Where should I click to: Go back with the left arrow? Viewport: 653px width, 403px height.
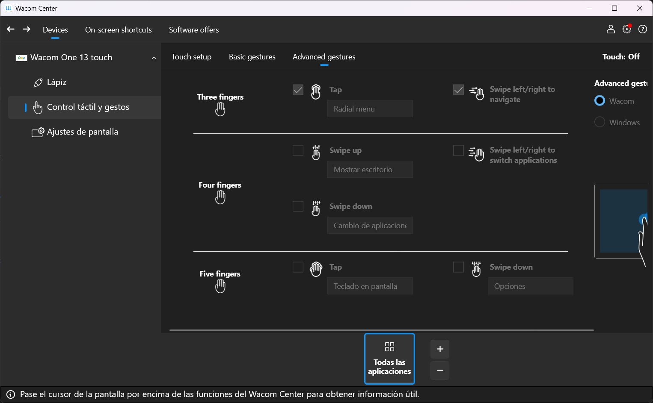click(11, 29)
